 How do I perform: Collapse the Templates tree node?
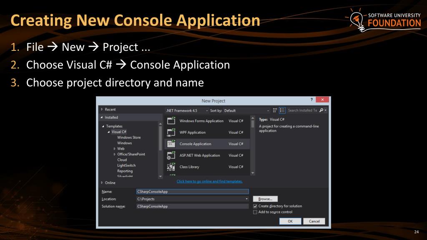[103, 126]
